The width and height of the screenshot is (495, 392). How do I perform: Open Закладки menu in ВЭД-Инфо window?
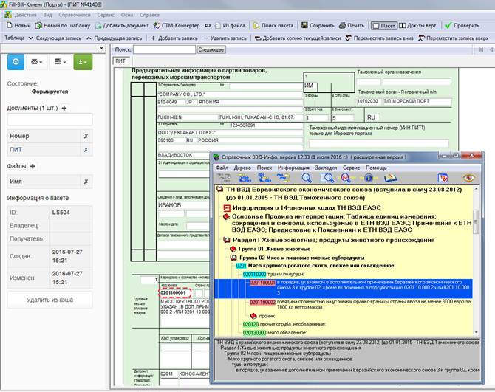326,168
